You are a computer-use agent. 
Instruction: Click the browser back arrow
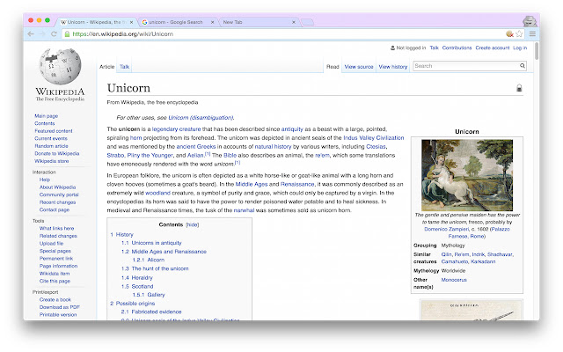[x=31, y=34]
